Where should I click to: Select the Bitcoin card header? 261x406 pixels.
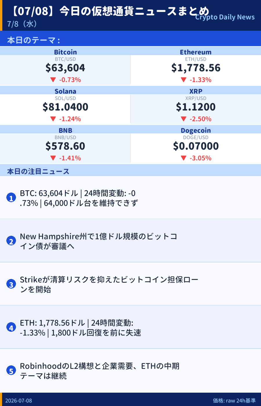[65, 51]
